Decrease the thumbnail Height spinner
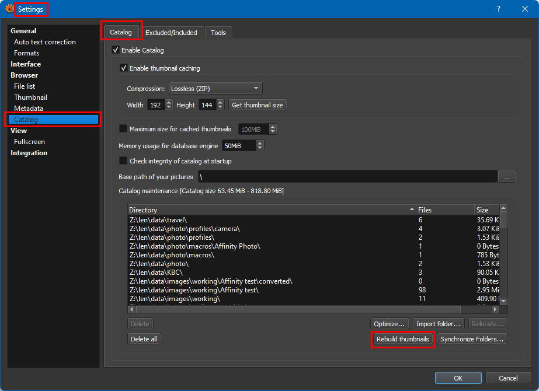Screen dimensions: 539x391 point(220,107)
